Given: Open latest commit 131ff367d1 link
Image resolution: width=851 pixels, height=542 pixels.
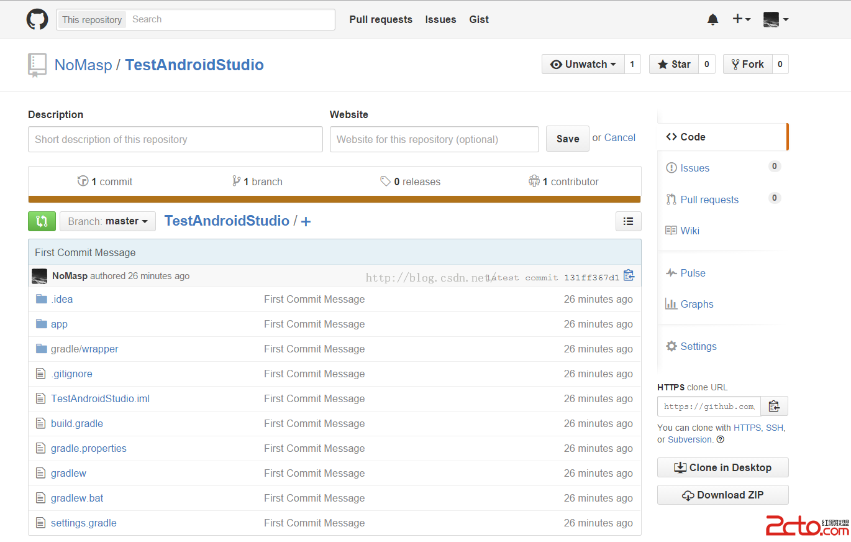Looking at the screenshot, I should point(591,277).
